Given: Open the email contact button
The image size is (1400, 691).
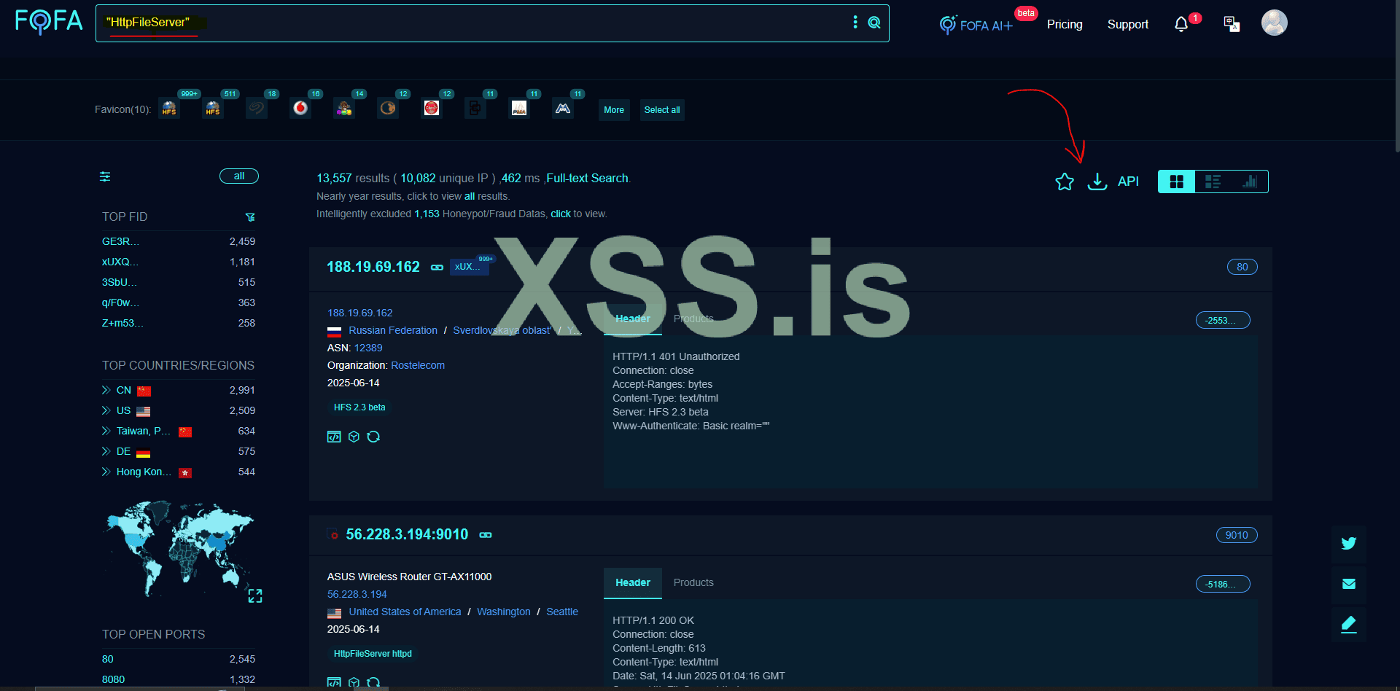Looking at the screenshot, I should click(x=1349, y=584).
